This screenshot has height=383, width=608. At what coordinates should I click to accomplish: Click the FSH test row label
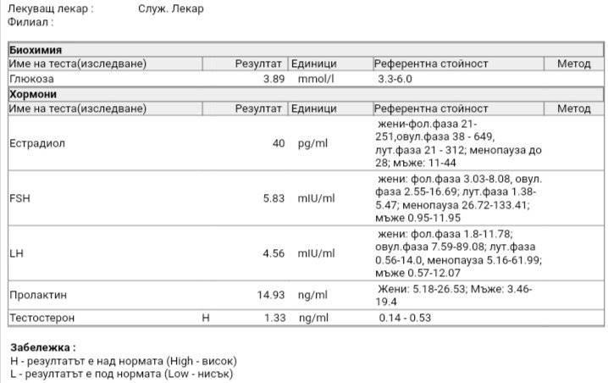click(19, 198)
